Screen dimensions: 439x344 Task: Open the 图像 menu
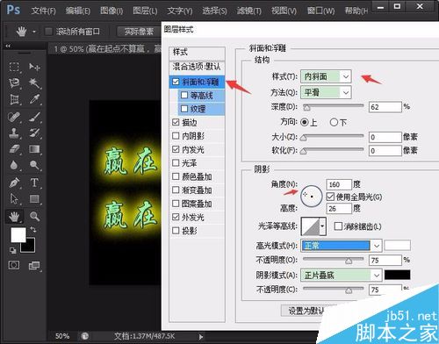coord(112,11)
